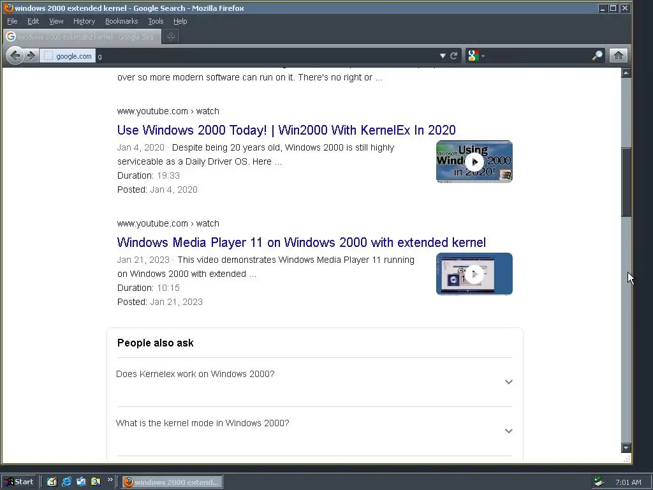
Task: Click the scrollbar up arrow
Action: click(626, 73)
